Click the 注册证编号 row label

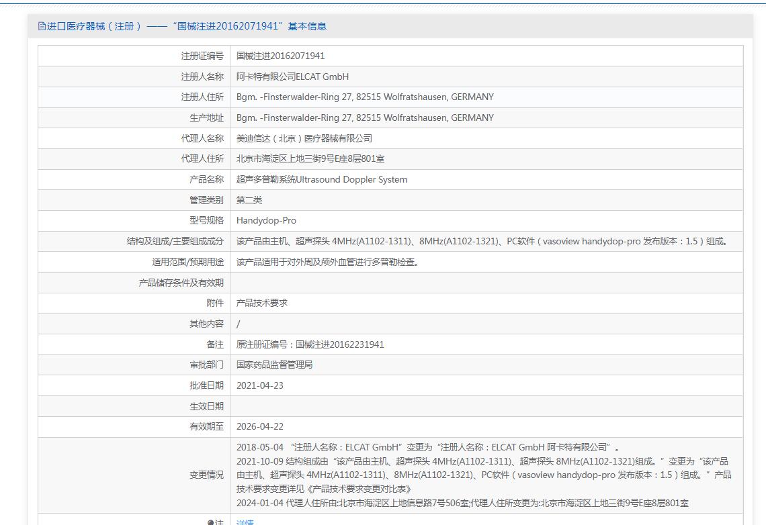click(202, 56)
